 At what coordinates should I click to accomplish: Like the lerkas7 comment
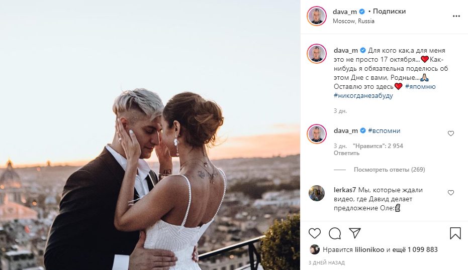click(451, 193)
